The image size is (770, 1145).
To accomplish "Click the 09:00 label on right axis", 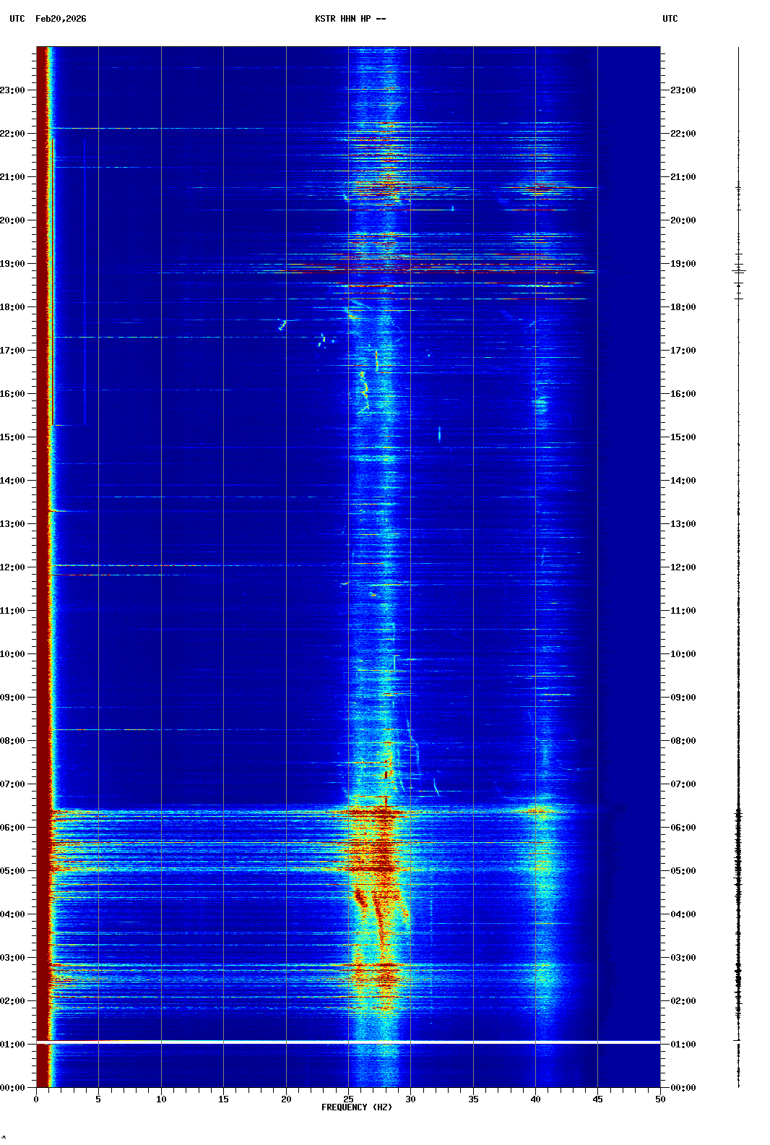I will click(x=683, y=698).
